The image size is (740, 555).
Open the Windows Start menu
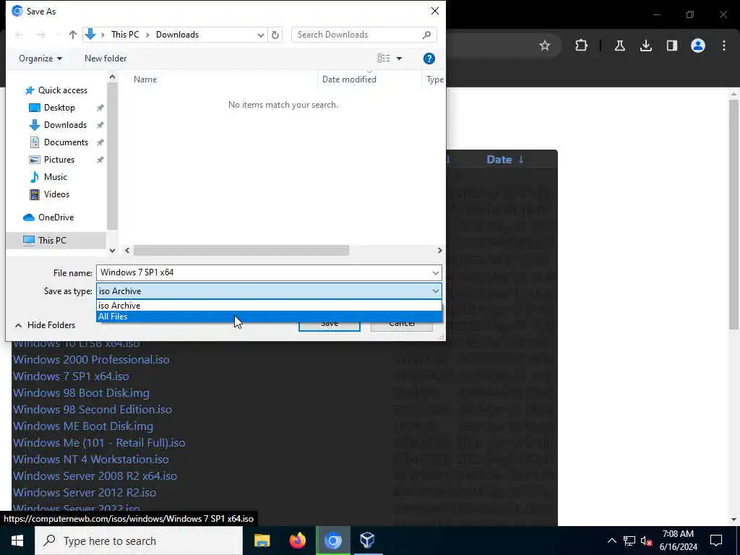(x=17, y=541)
